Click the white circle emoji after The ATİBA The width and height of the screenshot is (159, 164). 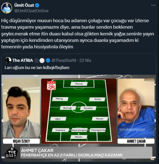click(42, 60)
